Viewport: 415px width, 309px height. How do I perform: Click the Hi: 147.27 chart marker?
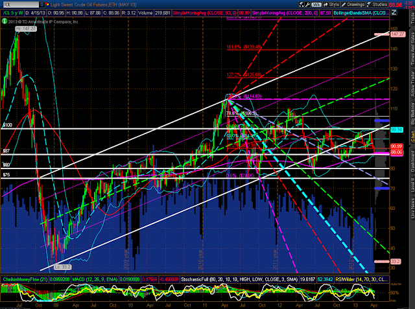pyautogui.click(x=26, y=29)
